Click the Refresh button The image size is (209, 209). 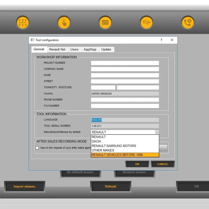coord(111,186)
